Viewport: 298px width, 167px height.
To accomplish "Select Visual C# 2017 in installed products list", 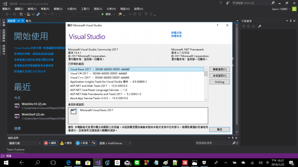I will click(136, 73).
